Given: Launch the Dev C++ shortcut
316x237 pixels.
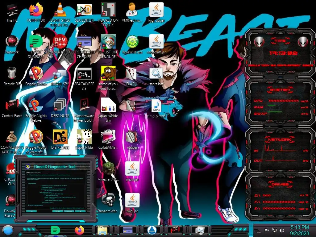Looking at the screenshot, I should pos(60,45).
